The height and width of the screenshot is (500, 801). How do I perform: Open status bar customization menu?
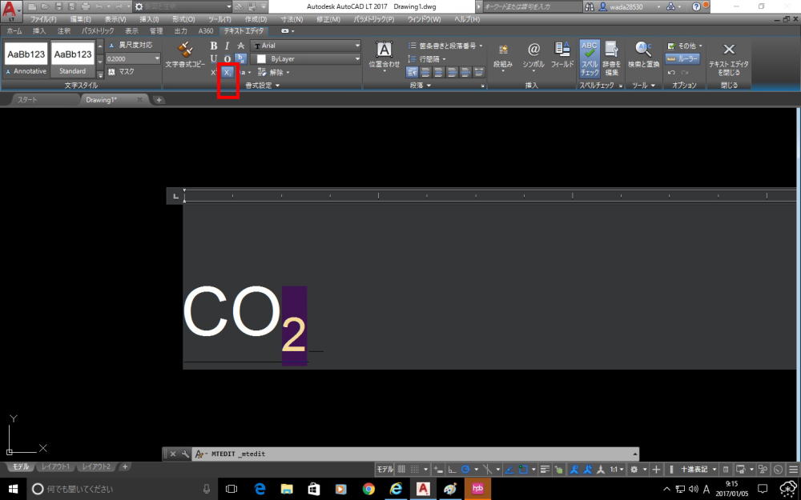click(x=793, y=470)
